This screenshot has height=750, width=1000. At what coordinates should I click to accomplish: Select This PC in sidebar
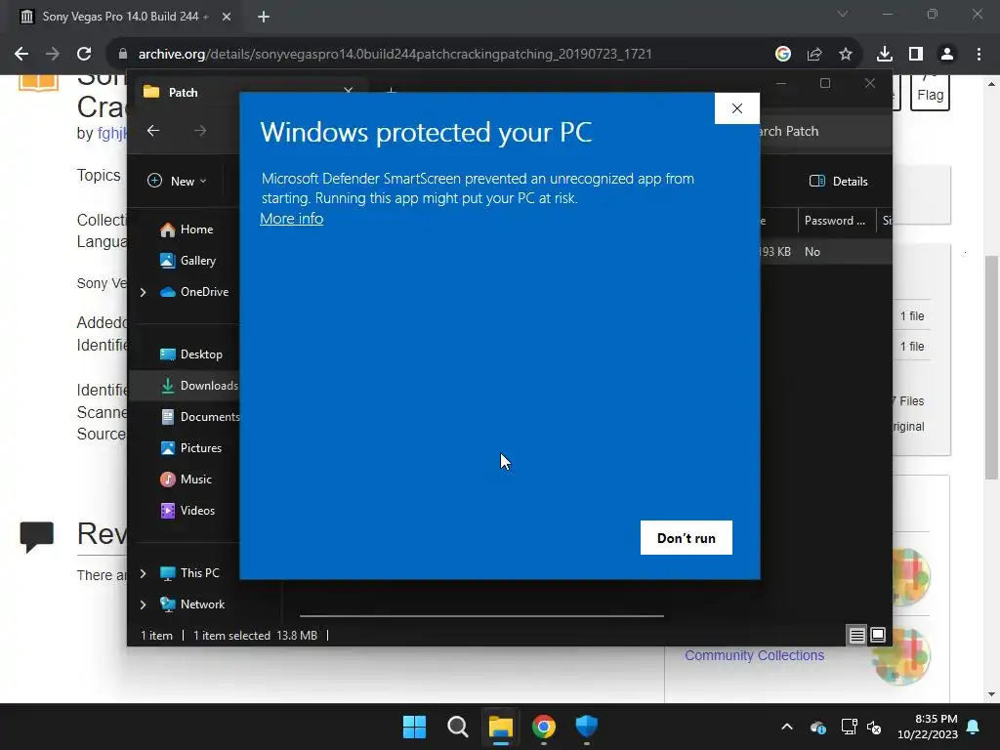tap(199, 573)
